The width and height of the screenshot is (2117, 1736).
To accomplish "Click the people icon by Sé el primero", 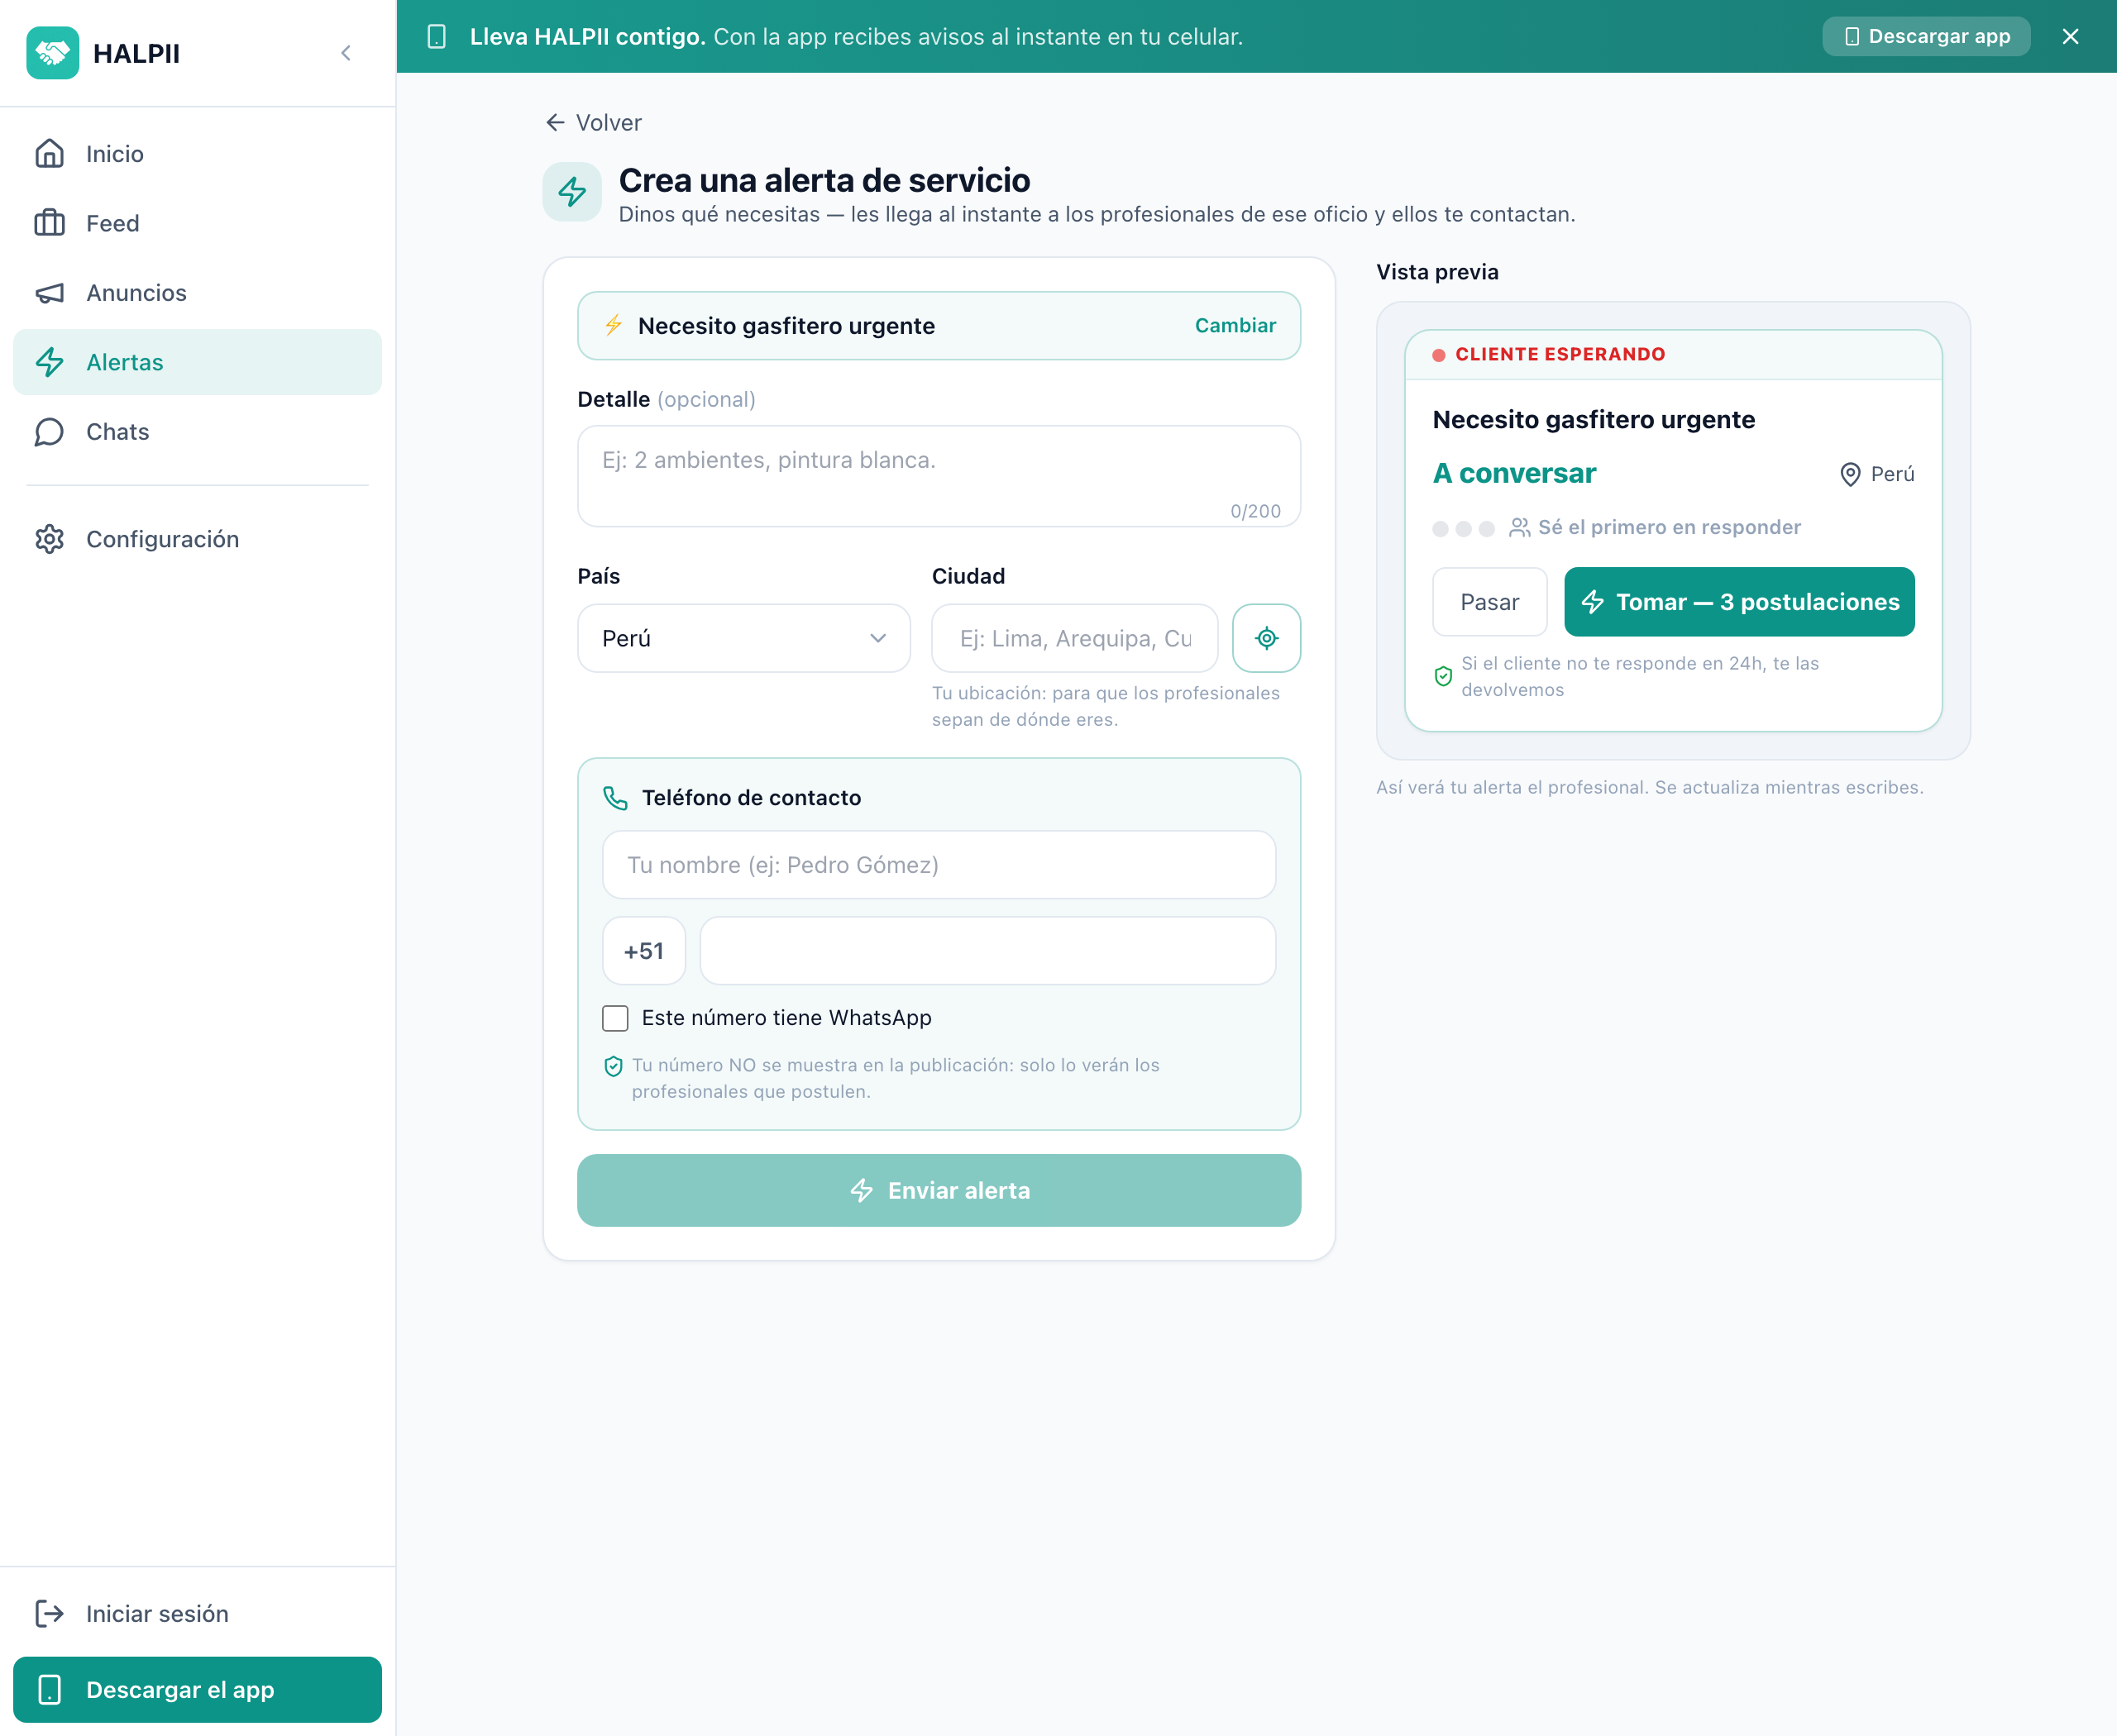I will pos(1520,527).
